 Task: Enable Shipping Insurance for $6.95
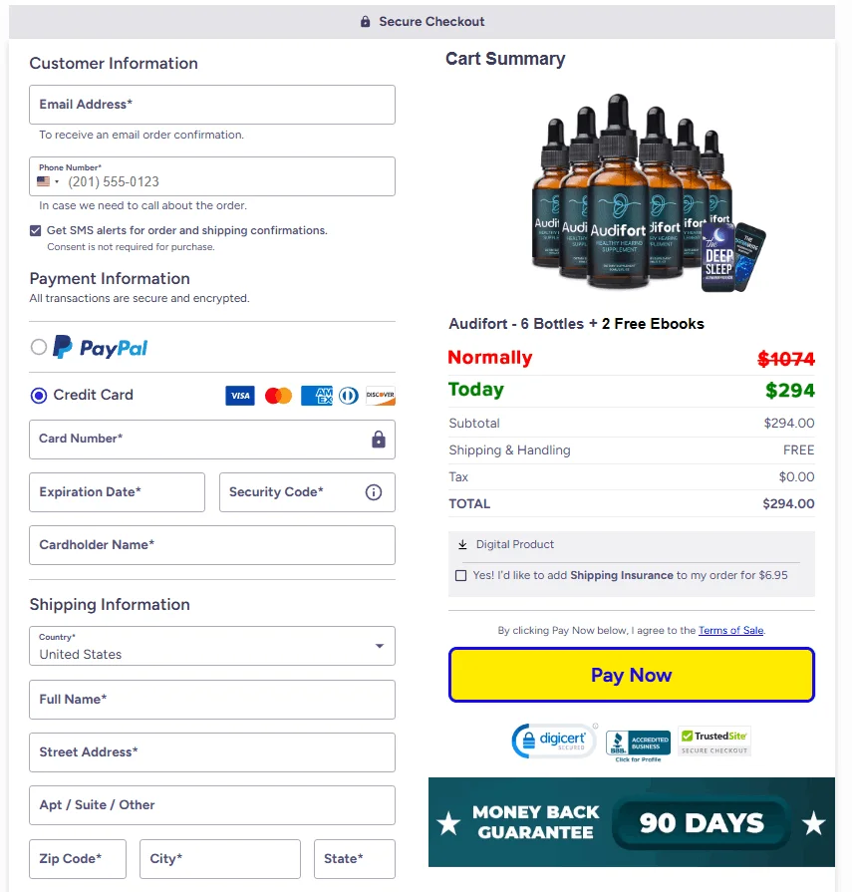point(460,575)
